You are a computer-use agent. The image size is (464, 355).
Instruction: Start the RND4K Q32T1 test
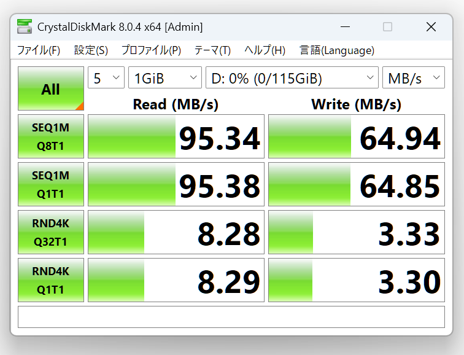click(51, 232)
